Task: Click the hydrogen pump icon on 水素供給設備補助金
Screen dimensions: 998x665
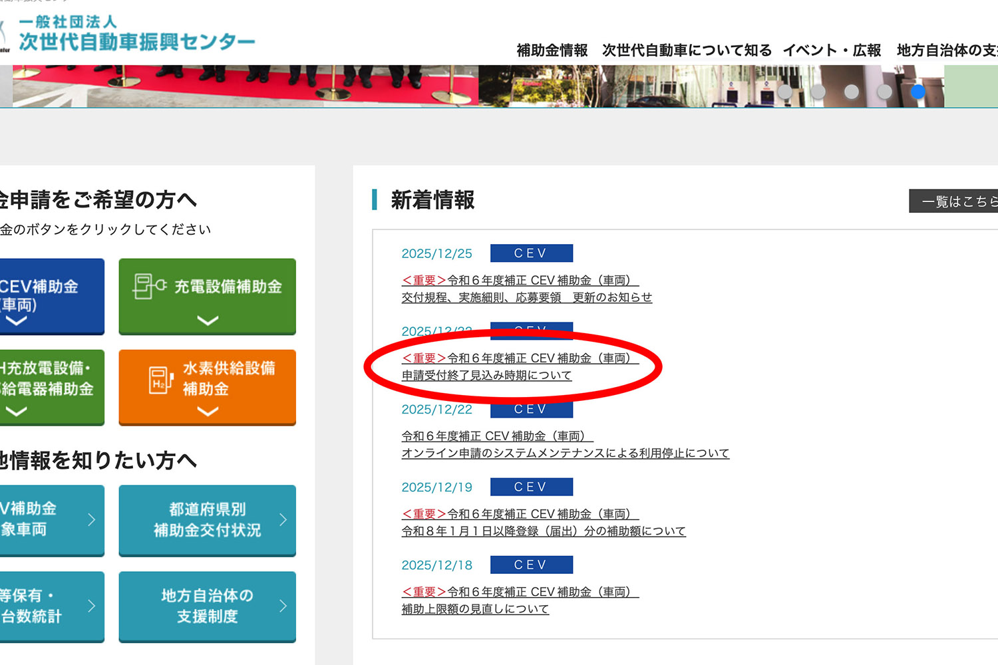Action: [160, 380]
